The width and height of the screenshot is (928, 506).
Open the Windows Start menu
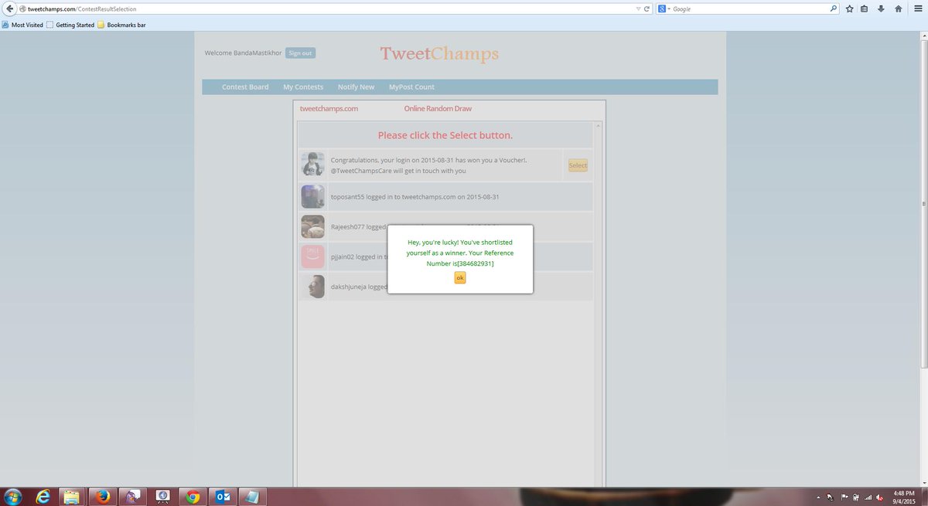tap(13, 496)
